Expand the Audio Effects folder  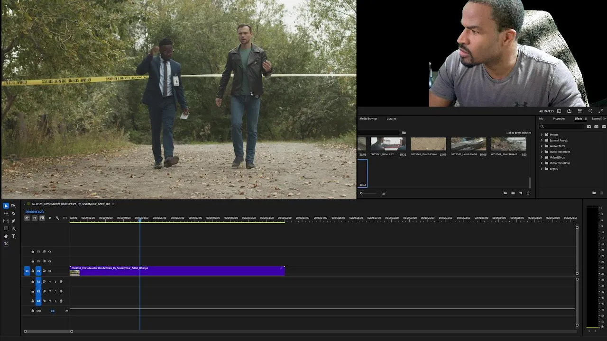542,146
